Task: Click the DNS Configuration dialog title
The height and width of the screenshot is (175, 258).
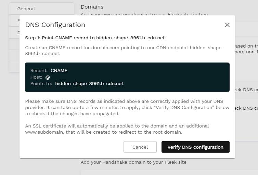Action: tap(55, 25)
